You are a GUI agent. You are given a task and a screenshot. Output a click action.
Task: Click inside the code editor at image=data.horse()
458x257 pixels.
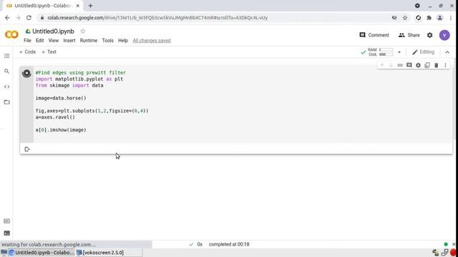(x=61, y=99)
